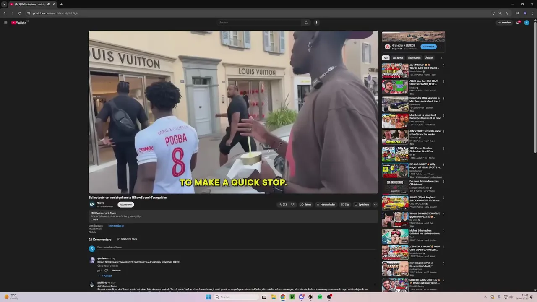Open File Explorer from the taskbar
Viewport: 537px width, 302px height.
click(x=273, y=297)
